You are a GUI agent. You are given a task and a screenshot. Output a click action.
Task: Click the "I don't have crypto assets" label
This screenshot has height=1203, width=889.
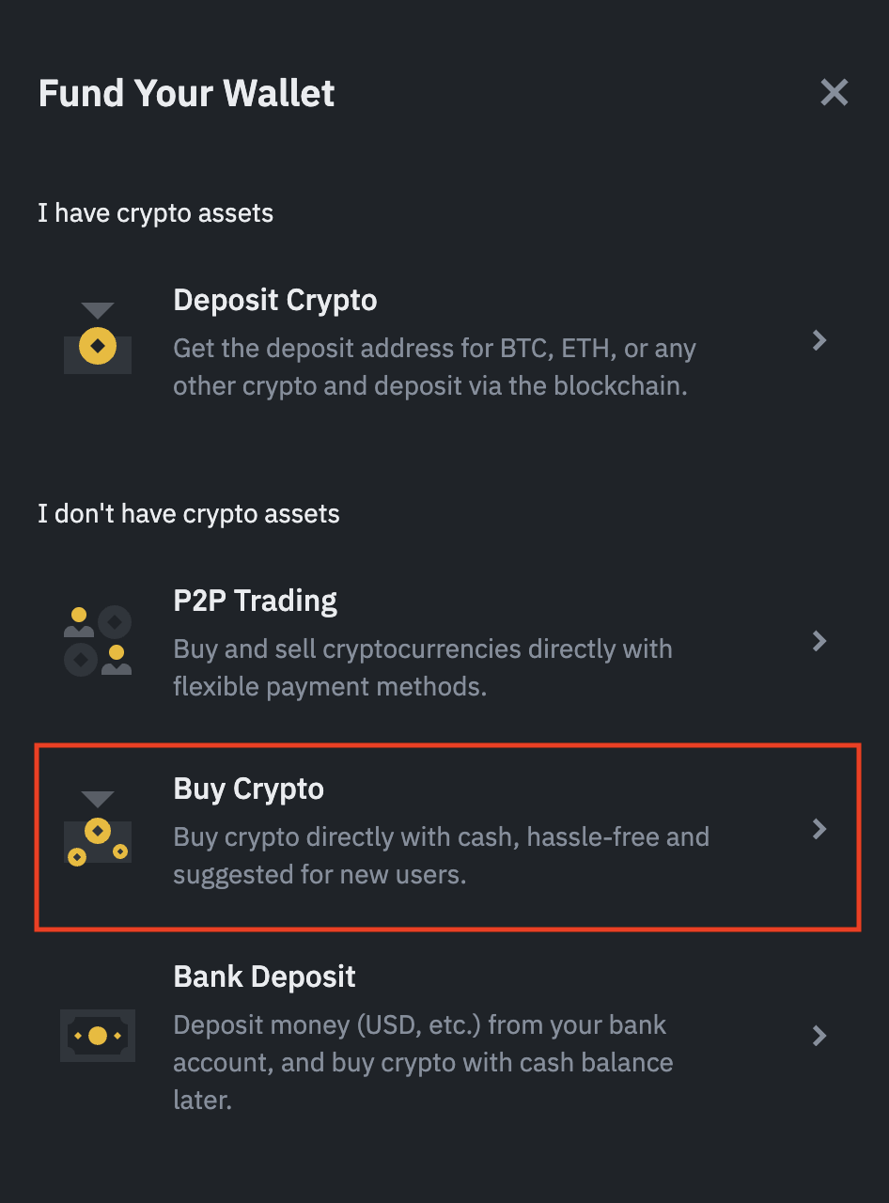coord(189,514)
